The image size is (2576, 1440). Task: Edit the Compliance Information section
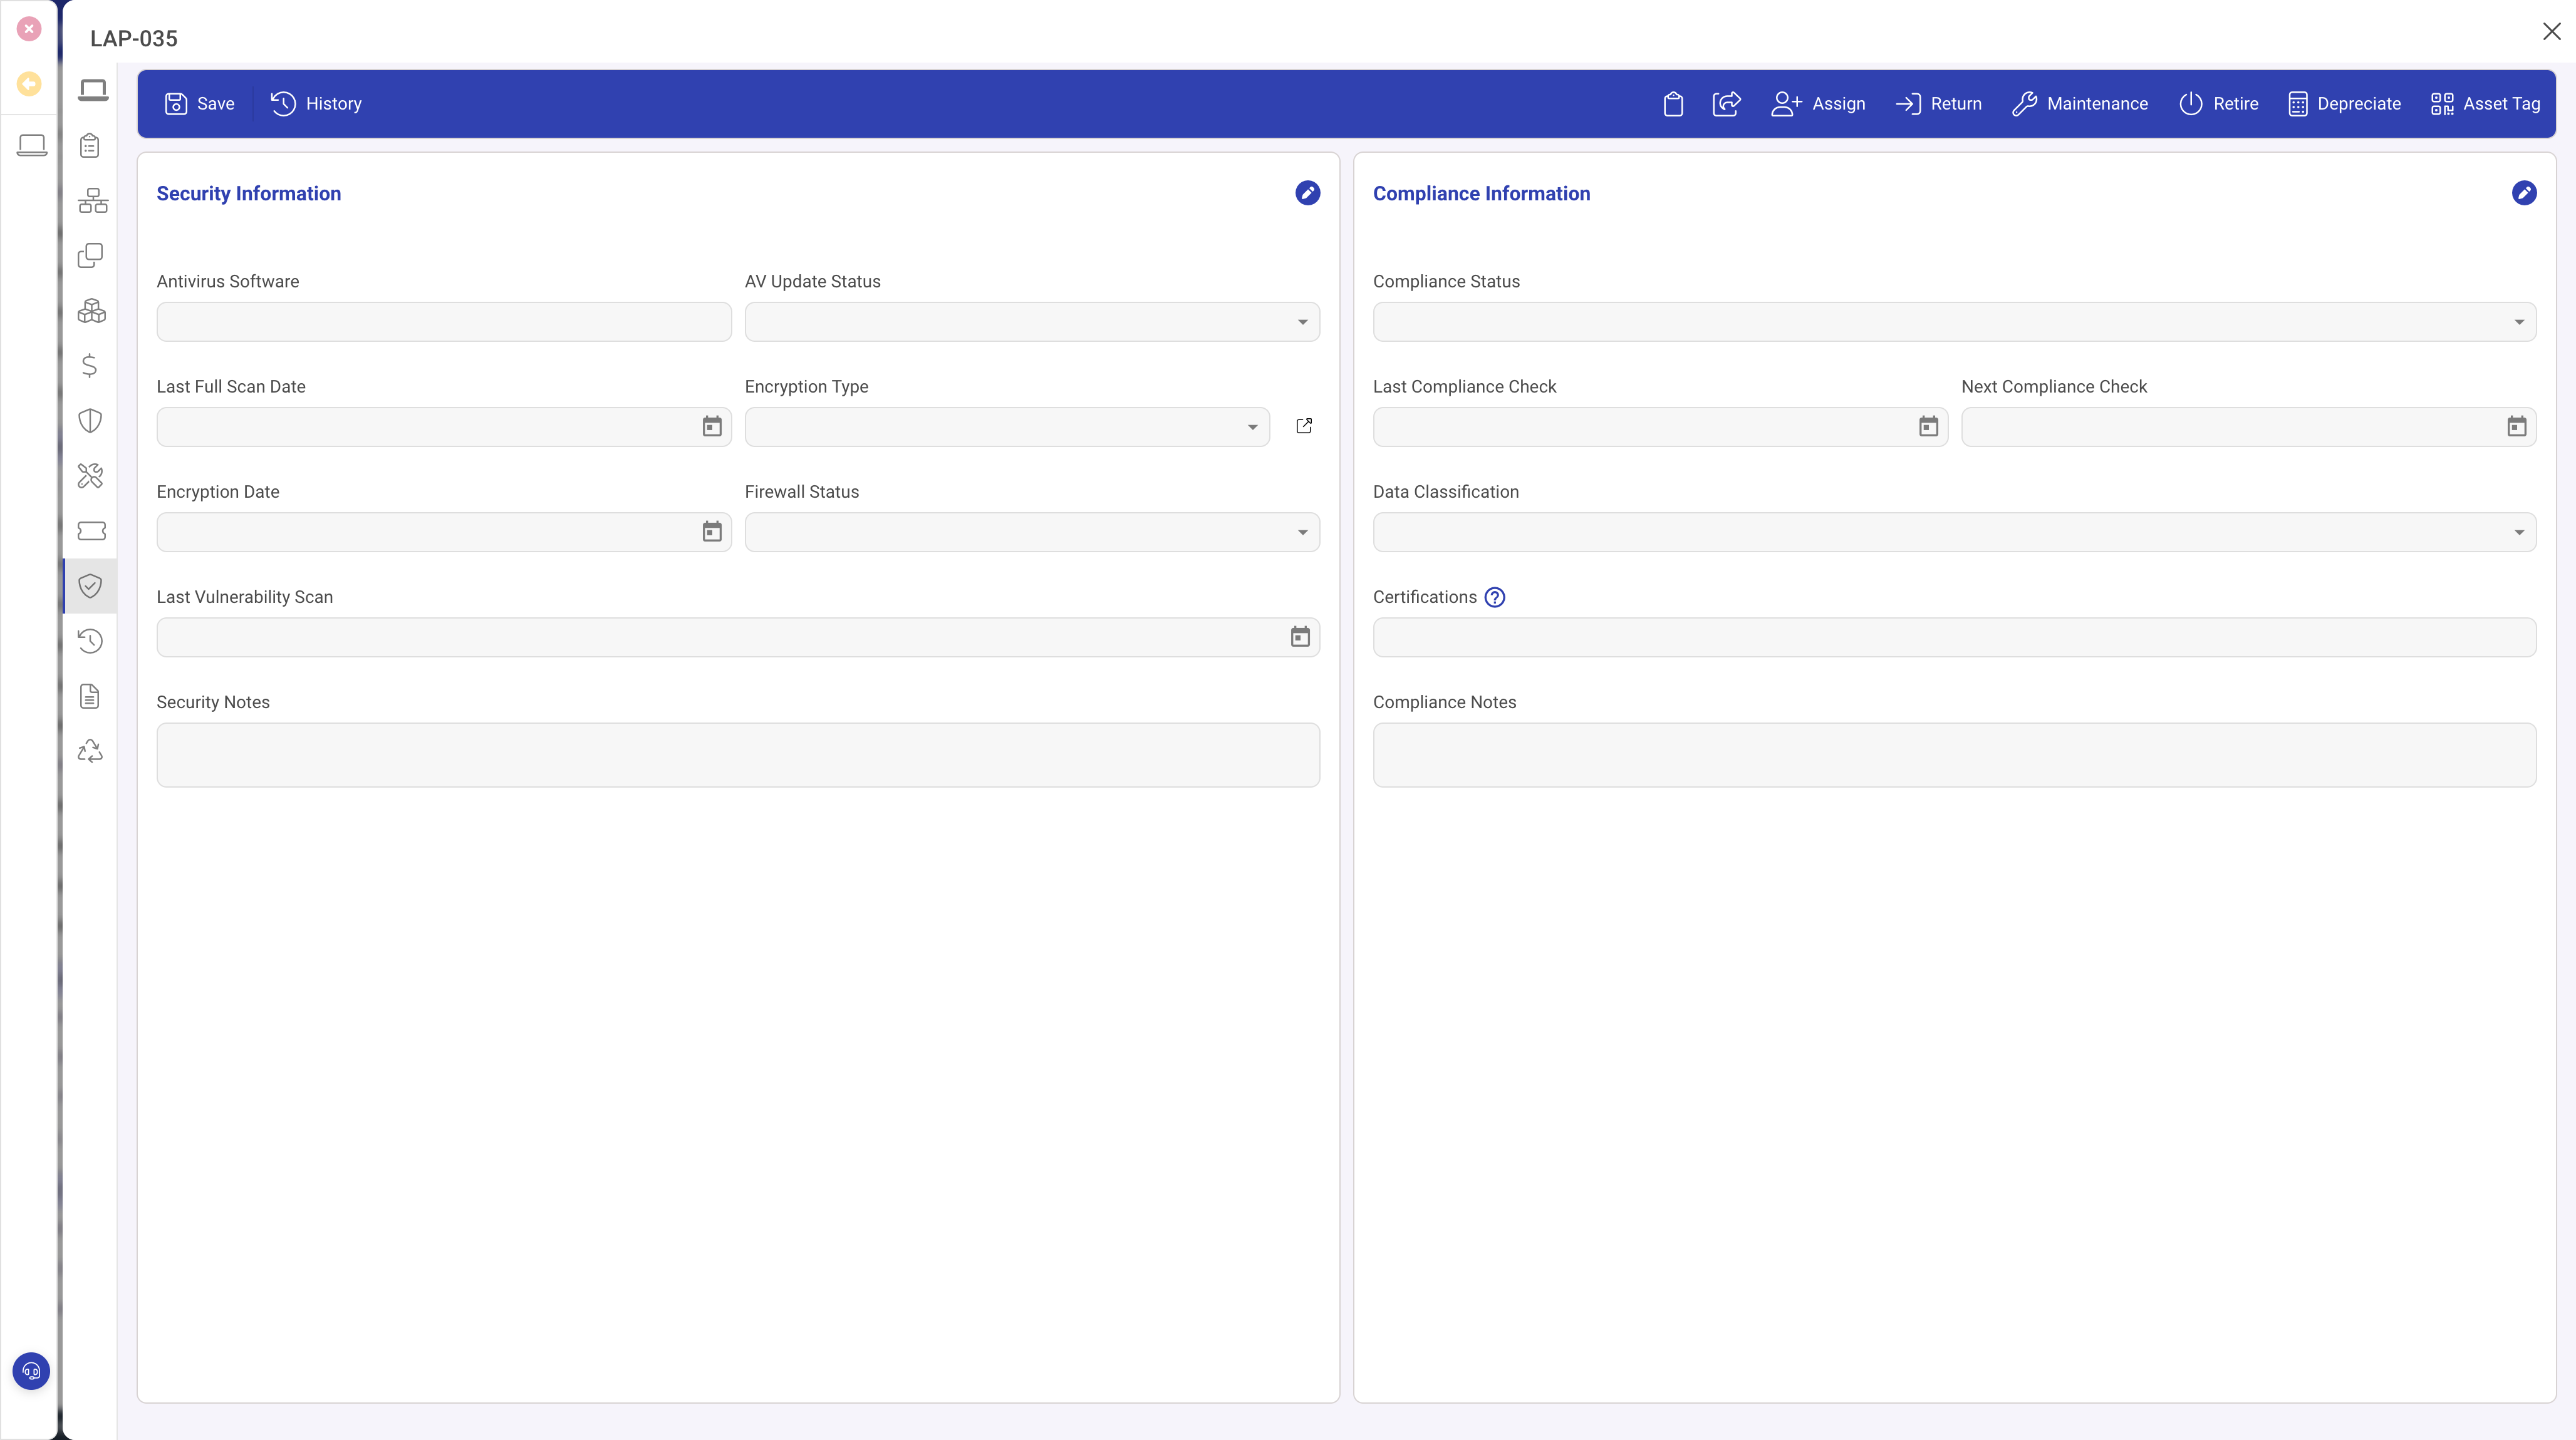[2524, 193]
